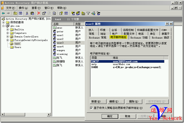
Task: Click the dialog help question mark button
Action: pos(167,24)
